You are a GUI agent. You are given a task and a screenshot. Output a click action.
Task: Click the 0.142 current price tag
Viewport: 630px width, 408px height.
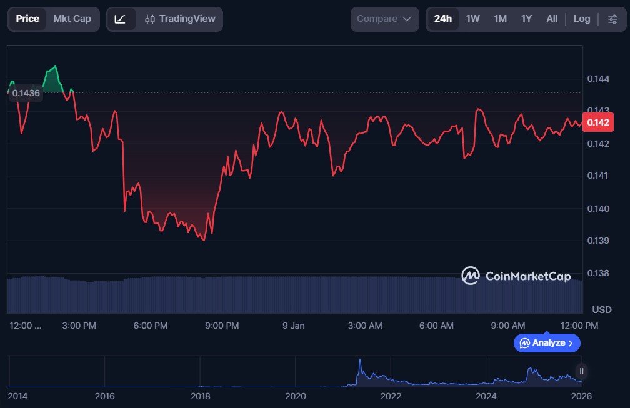(x=597, y=122)
